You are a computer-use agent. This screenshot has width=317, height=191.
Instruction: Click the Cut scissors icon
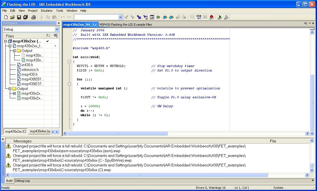pyautogui.click(x=42, y=17)
